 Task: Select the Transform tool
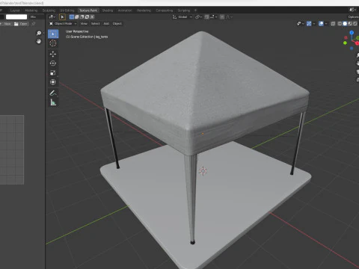[53, 82]
